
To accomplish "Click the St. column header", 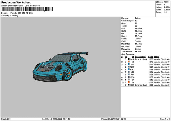I will click(133, 57).
